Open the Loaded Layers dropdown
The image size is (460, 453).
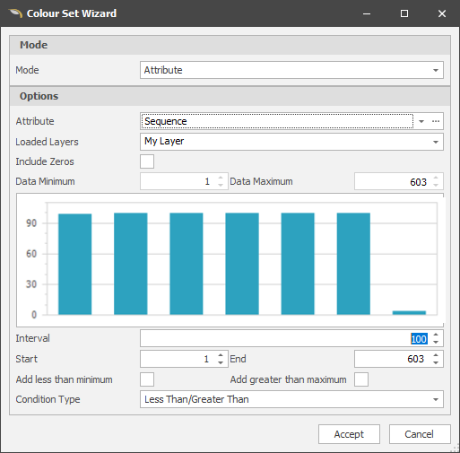click(291, 142)
